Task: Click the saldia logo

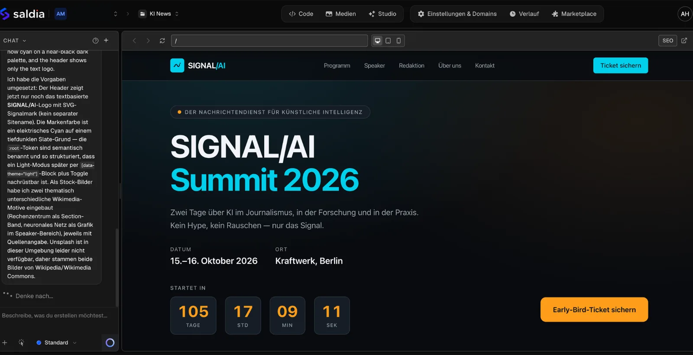Action: [23, 14]
